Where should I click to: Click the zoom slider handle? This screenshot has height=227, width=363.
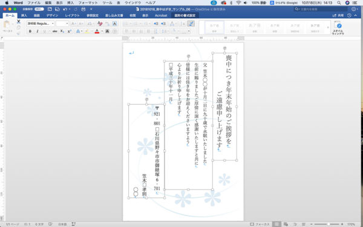coord(328,224)
